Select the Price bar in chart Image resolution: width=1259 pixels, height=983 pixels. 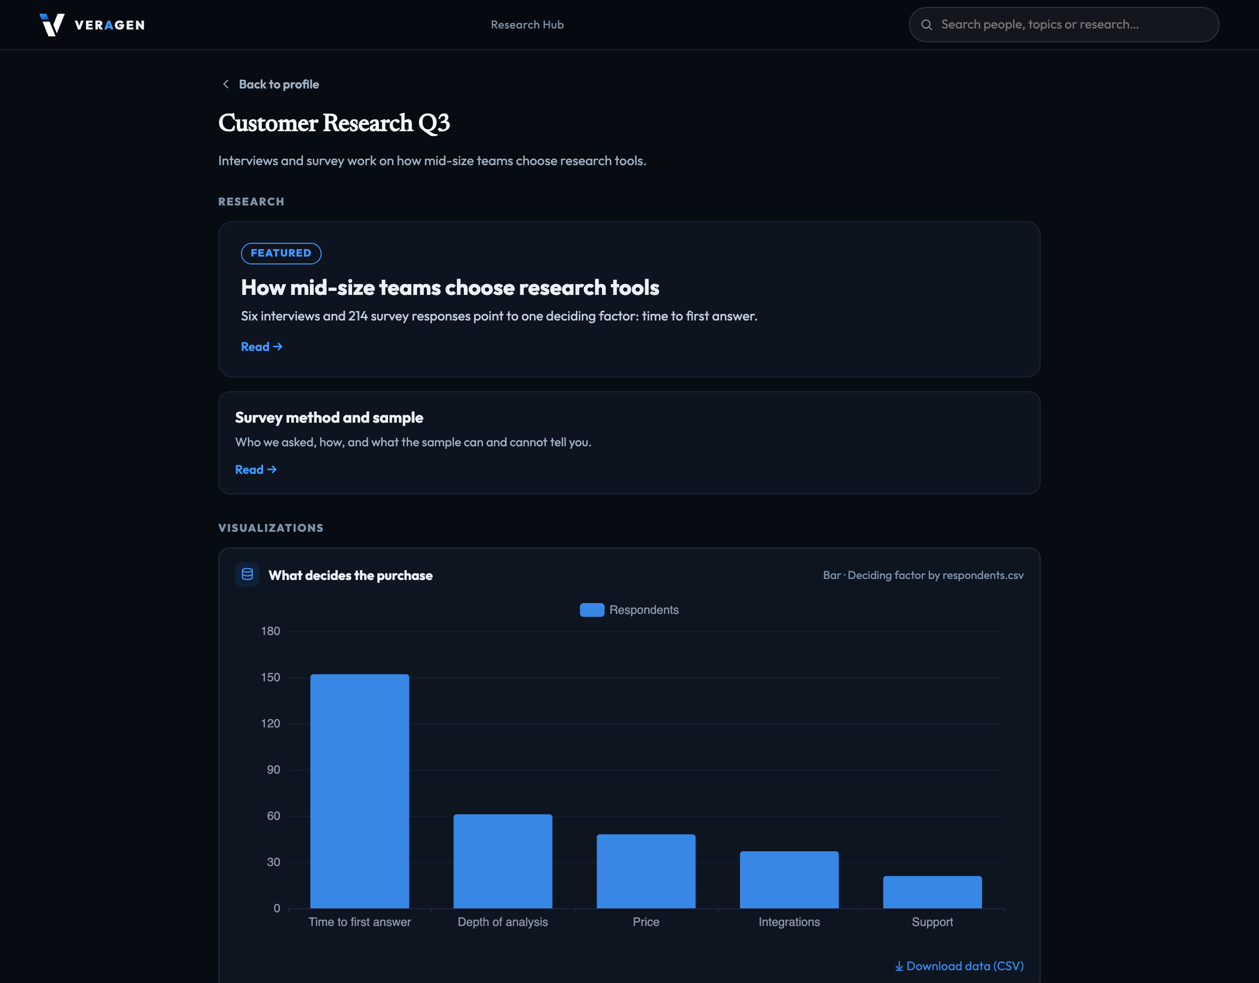pyautogui.click(x=646, y=870)
